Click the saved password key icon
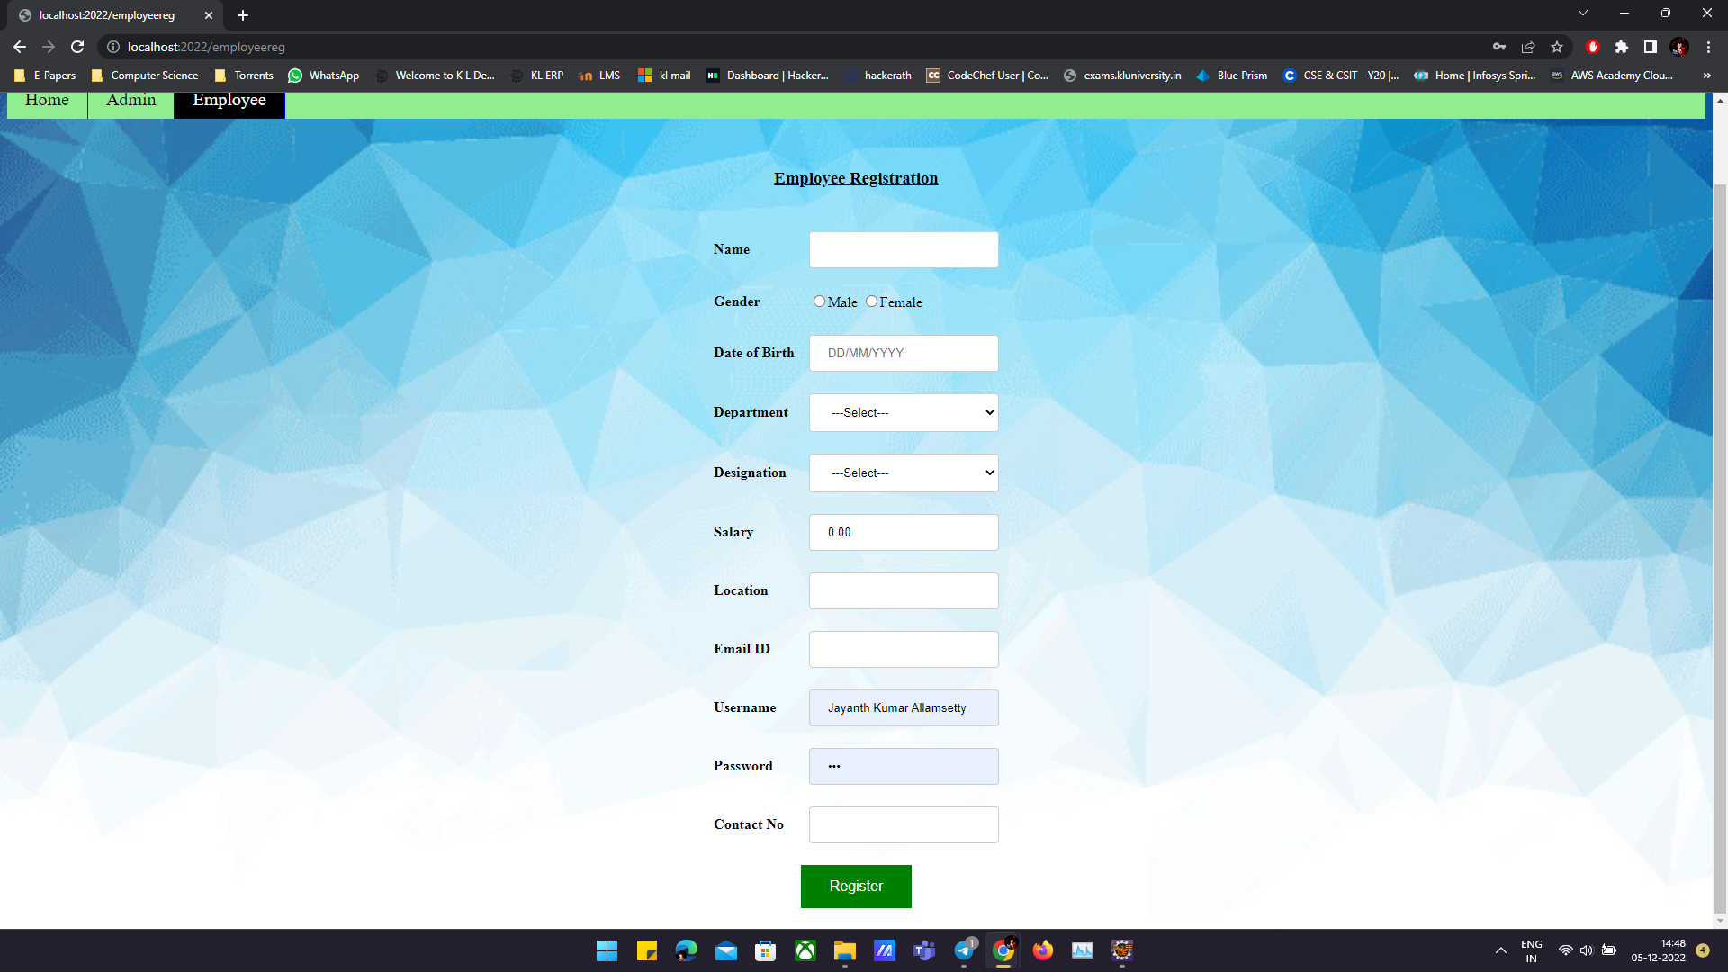Image resolution: width=1728 pixels, height=972 pixels. click(x=1499, y=47)
